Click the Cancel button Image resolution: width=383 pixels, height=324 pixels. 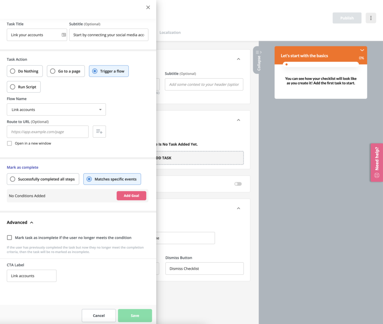click(x=99, y=315)
